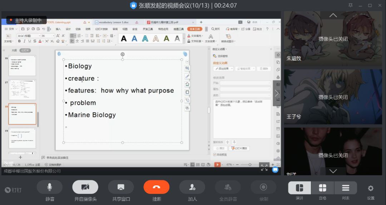Collapse participant panel with side arrow

point(277,93)
